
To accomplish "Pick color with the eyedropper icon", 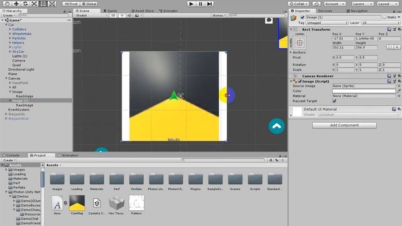I will [399, 91].
